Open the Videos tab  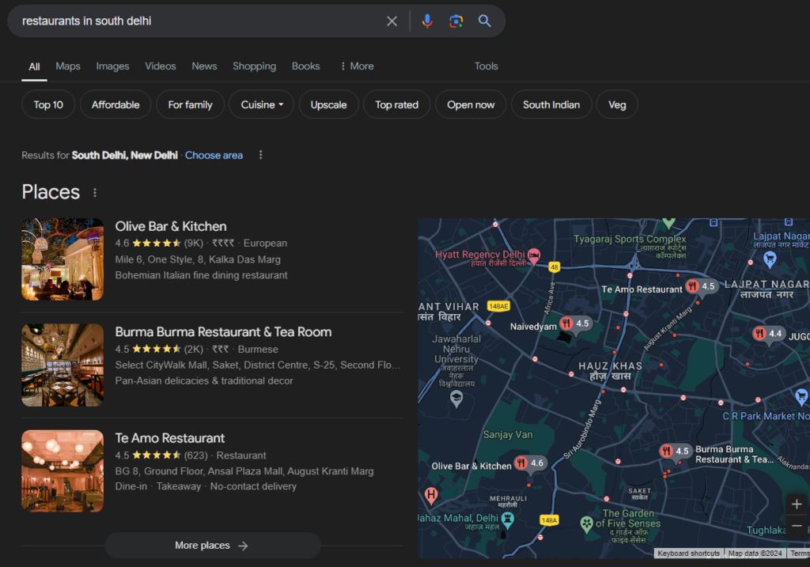click(x=160, y=66)
